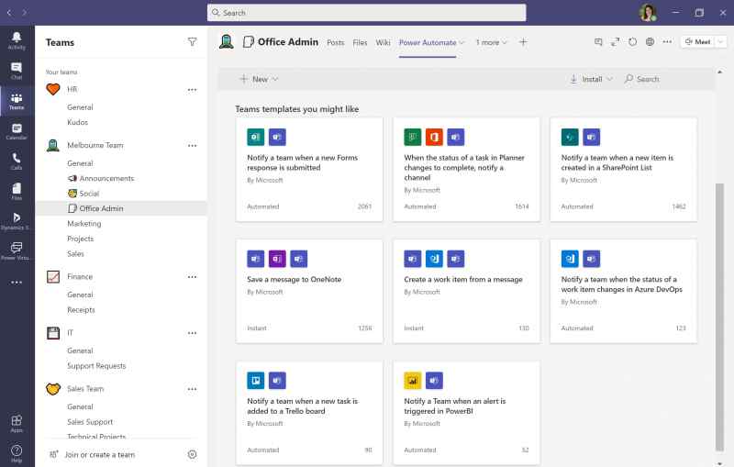Switch to the Files tab
Image resolution: width=734 pixels, height=467 pixels.
point(360,42)
